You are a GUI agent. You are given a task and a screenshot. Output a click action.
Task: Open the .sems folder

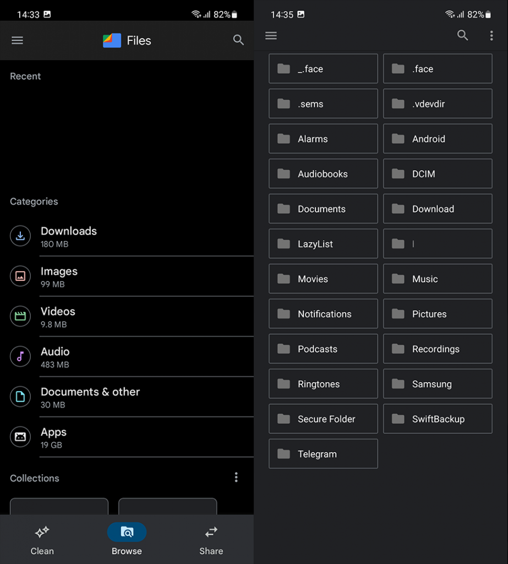323,104
